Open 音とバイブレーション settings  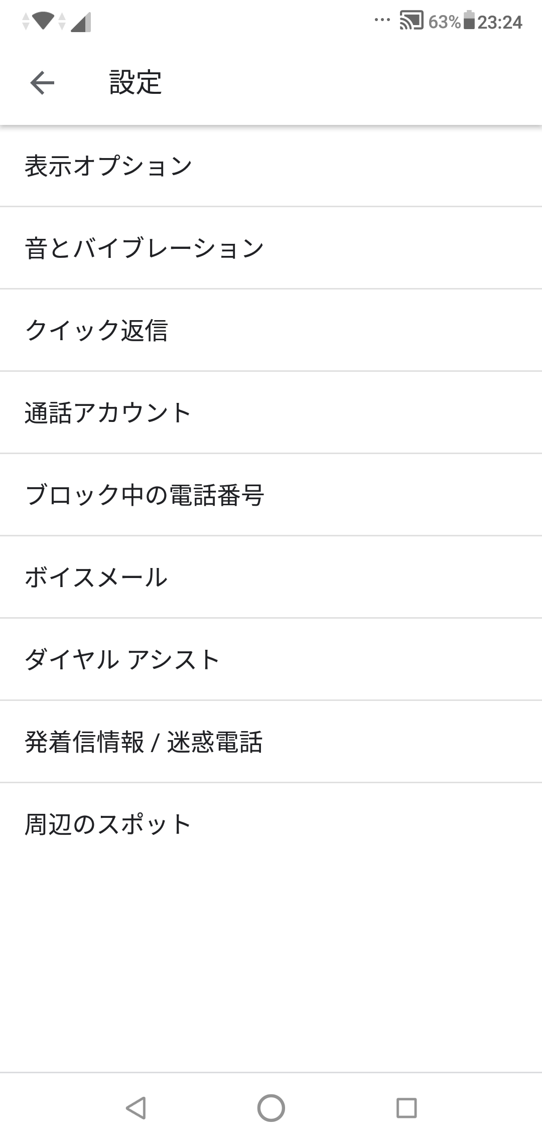[x=271, y=248]
